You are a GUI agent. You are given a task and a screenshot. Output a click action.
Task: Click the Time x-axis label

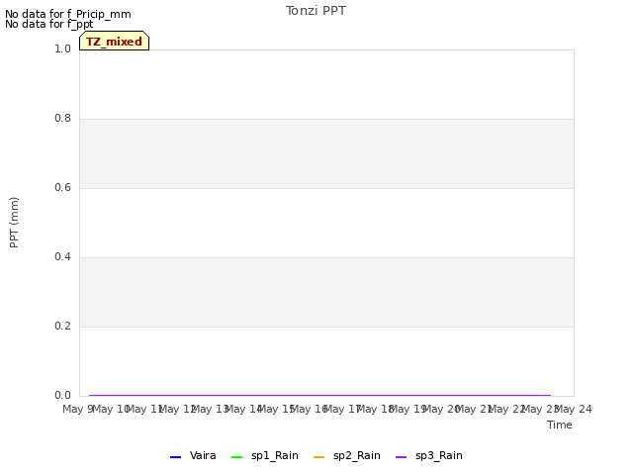(560, 425)
